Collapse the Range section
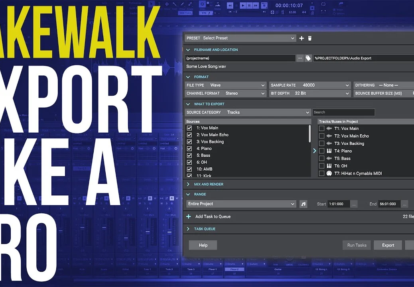 pos(188,195)
